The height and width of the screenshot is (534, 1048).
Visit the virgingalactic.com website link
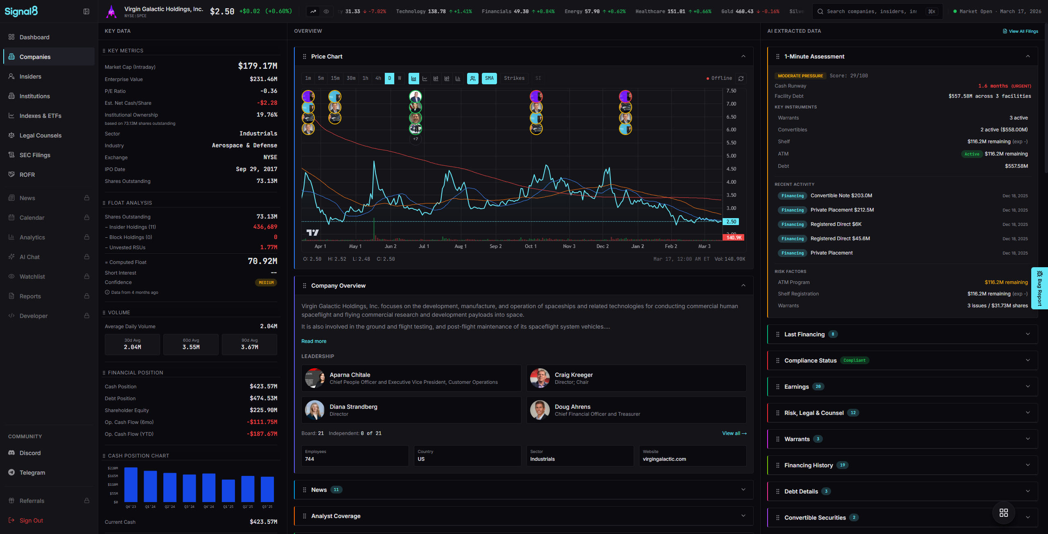[664, 459]
